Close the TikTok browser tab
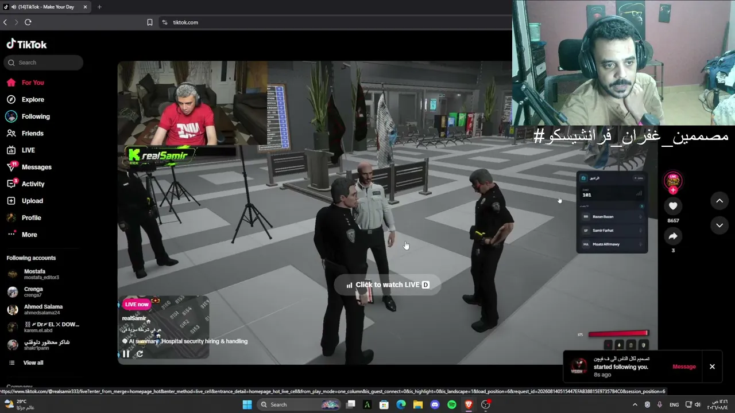 tap(86, 7)
